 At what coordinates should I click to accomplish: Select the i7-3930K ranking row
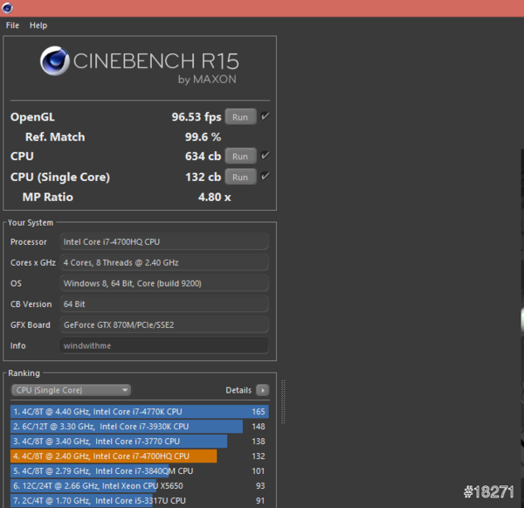coord(127,426)
